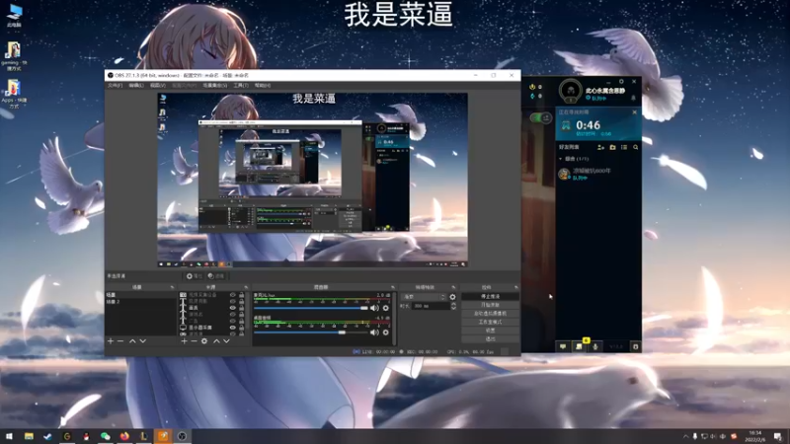Click the 启动虚拟摄像机 button
790x444 pixels.
(x=490, y=314)
